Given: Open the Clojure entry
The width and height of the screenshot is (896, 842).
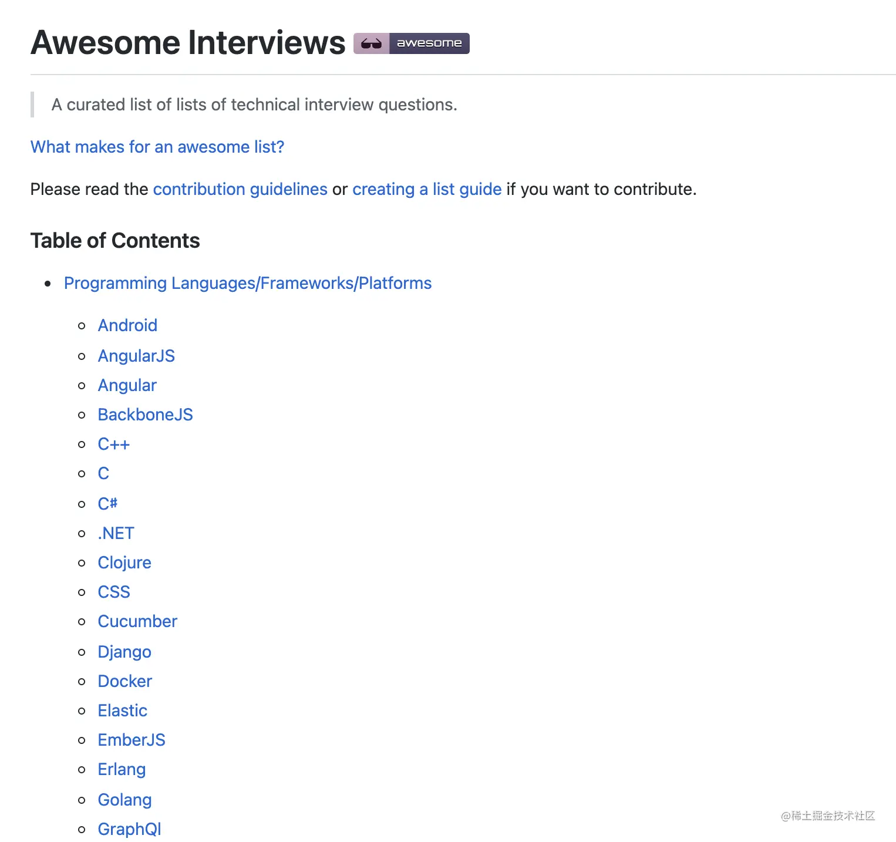Looking at the screenshot, I should point(124,563).
